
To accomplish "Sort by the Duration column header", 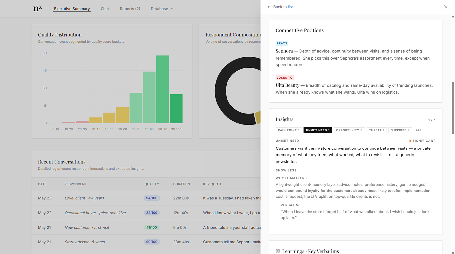I will tap(182, 184).
